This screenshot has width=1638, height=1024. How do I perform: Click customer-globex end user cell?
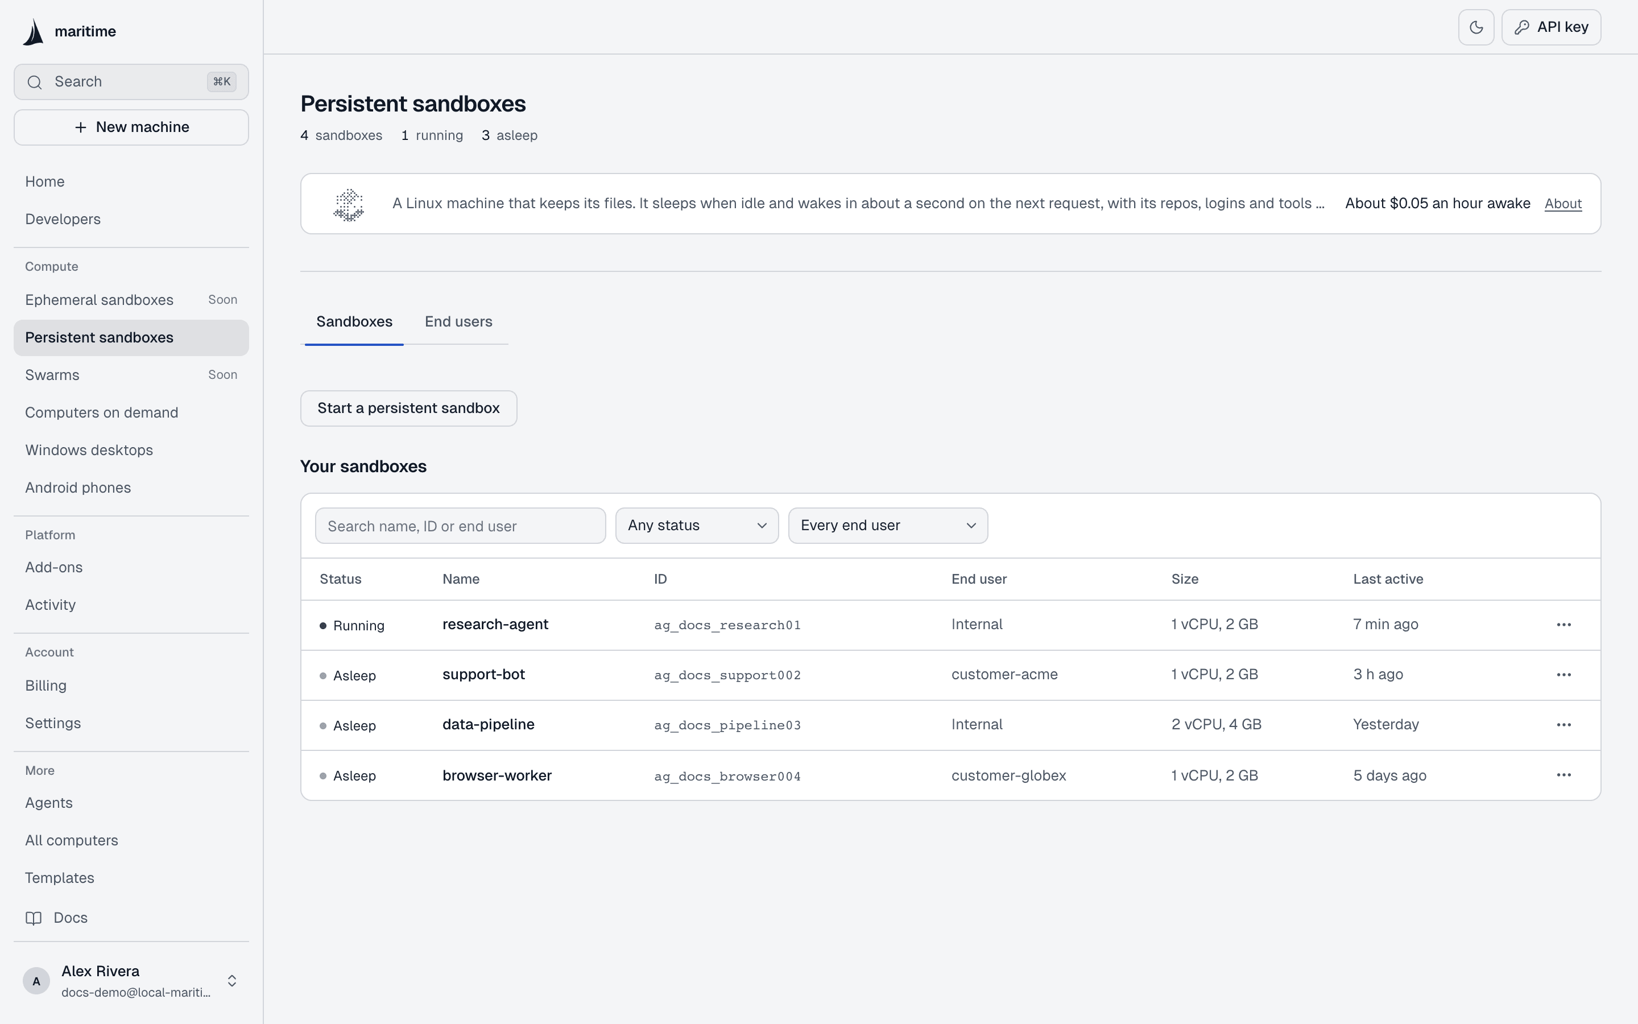pos(1008,775)
